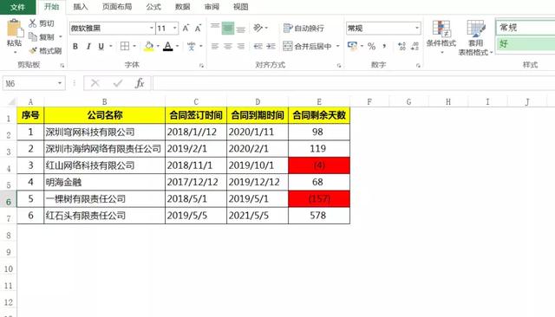The height and width of the screenshot is (317, 555).
Task: Select the 好 (Good) cell style
Action: click(x=526, y=44)
